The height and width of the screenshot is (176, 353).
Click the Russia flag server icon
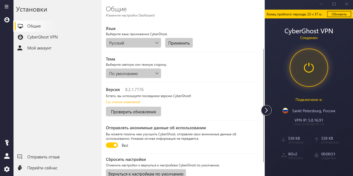(x=285, y=111)
